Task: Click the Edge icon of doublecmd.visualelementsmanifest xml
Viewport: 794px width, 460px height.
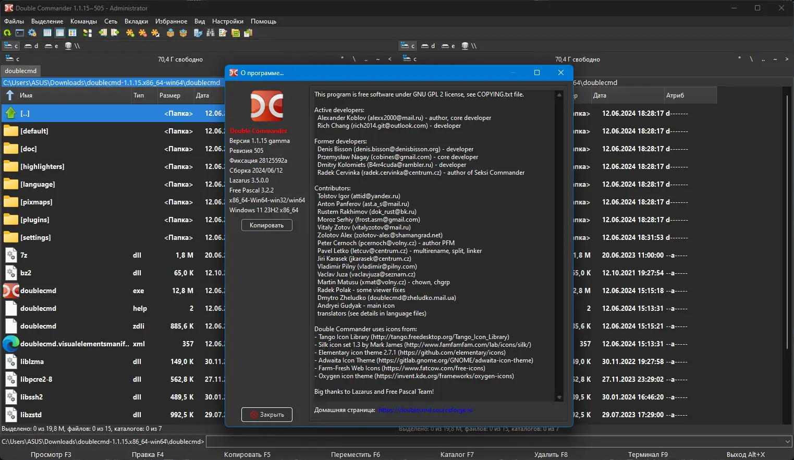Action: [11, 344]
